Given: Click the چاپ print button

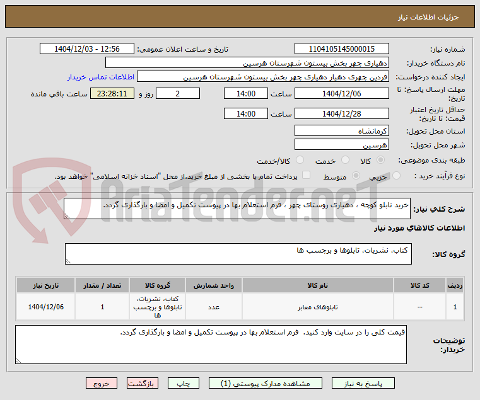Looking at the screenshot, I should pos(184,383).
